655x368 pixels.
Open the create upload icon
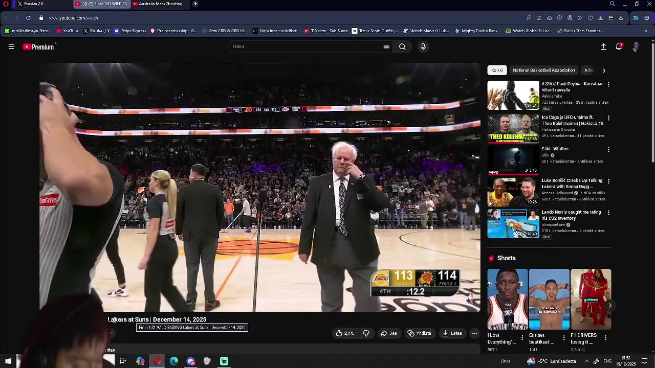[603, 47]
